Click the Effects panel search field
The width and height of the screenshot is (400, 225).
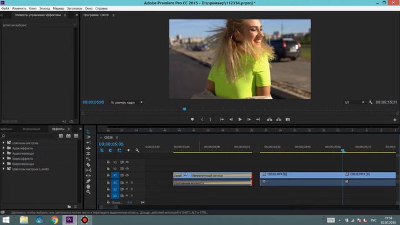tap(29, 136)
